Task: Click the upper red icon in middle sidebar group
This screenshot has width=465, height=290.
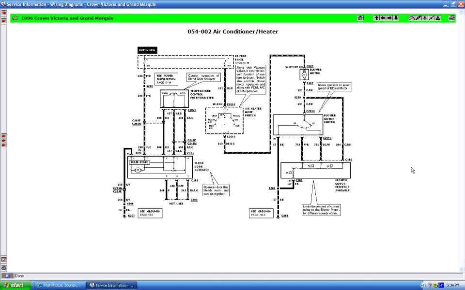Action: tap(3, 136)
